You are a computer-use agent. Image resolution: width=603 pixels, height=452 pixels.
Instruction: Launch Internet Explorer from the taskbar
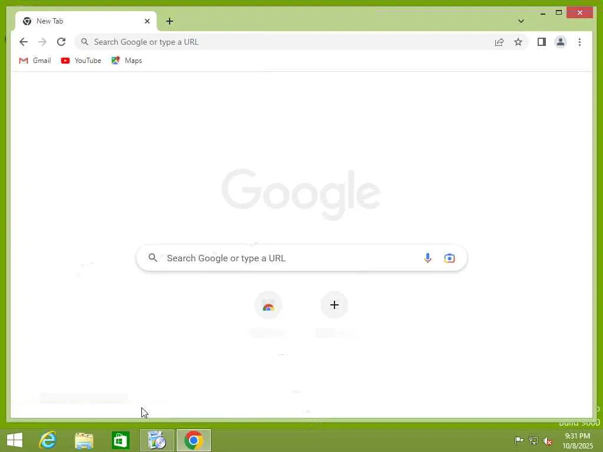[x=48, y=440]
